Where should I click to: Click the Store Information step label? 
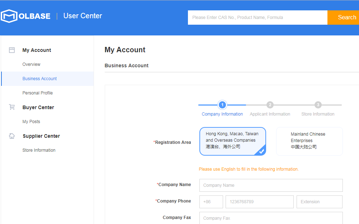318,114
